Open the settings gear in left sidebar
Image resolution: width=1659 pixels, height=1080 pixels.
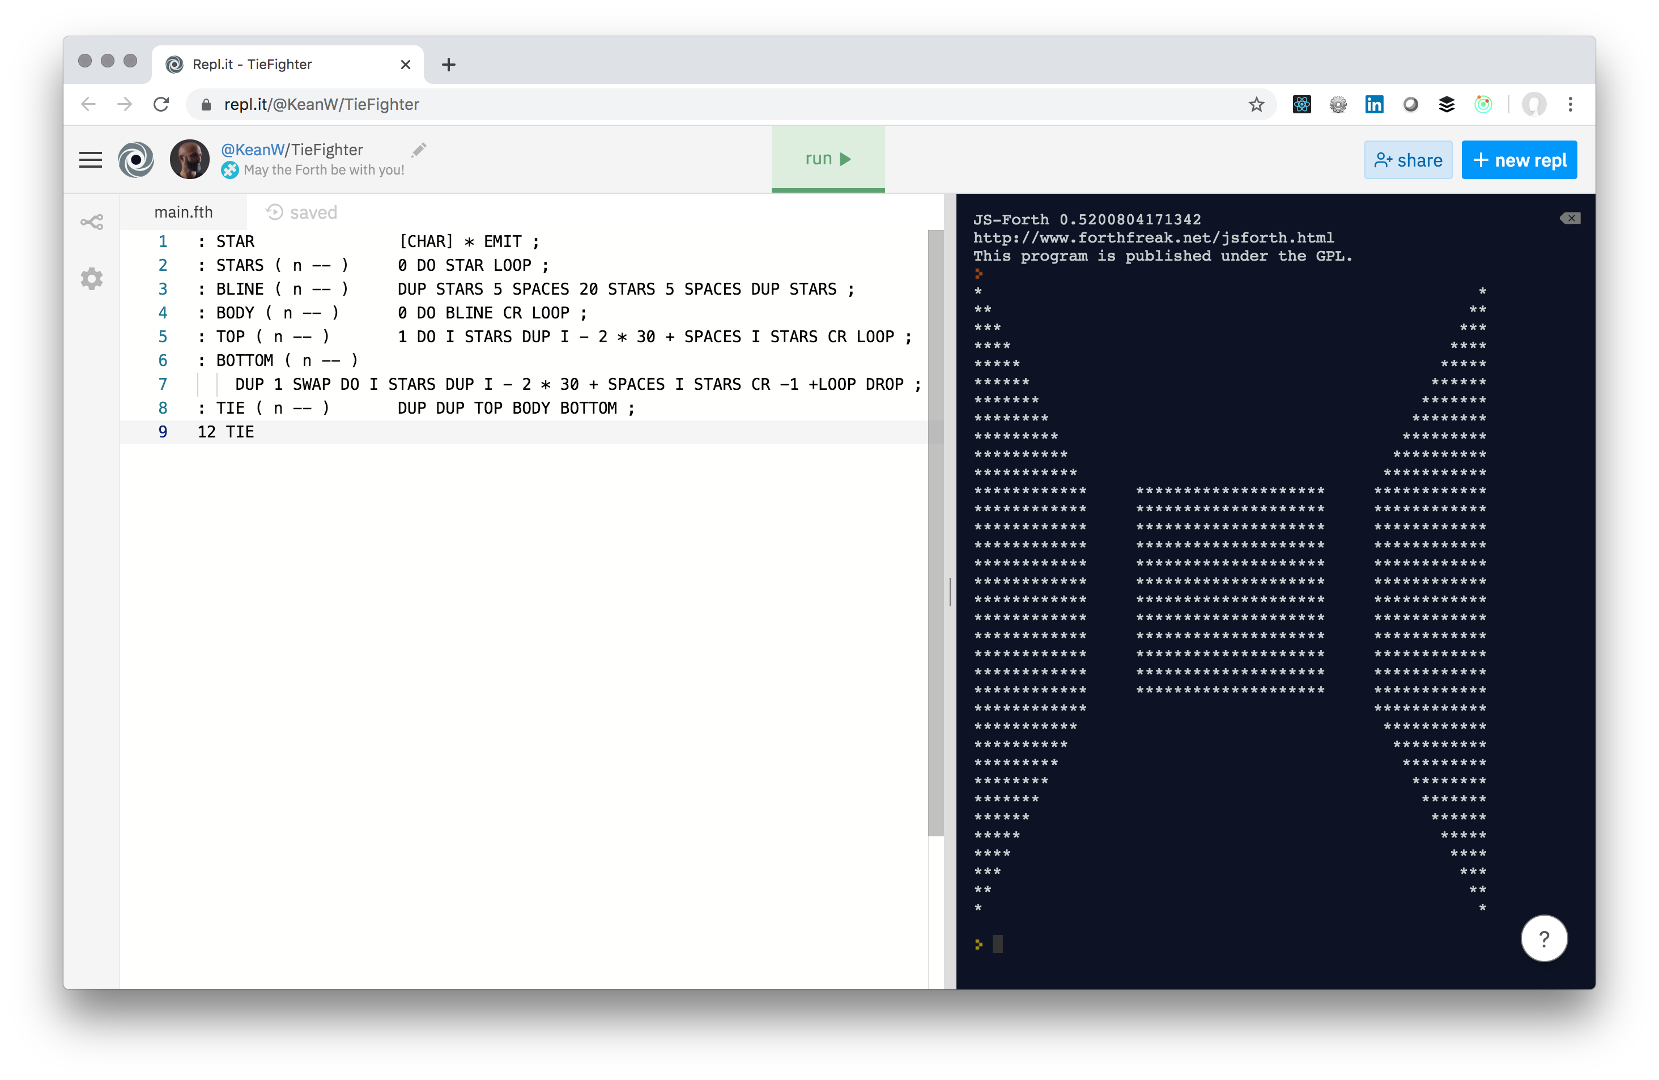[x=91, y=279]
